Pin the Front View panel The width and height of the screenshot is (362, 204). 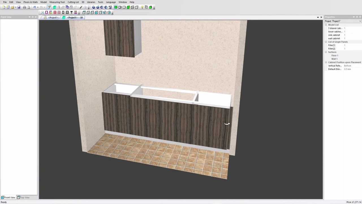(x=33, y=17)
